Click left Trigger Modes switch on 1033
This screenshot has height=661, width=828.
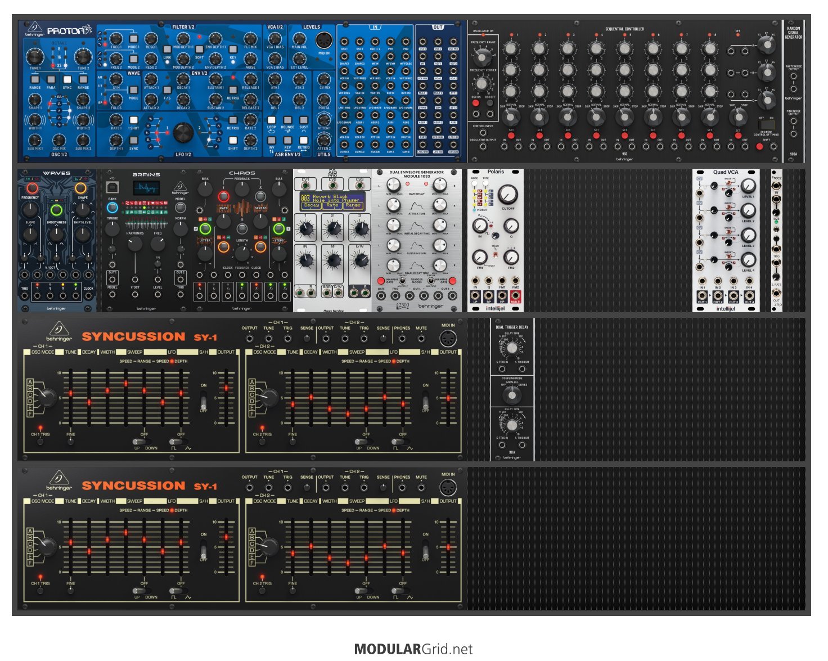click(x=402, y=280)
